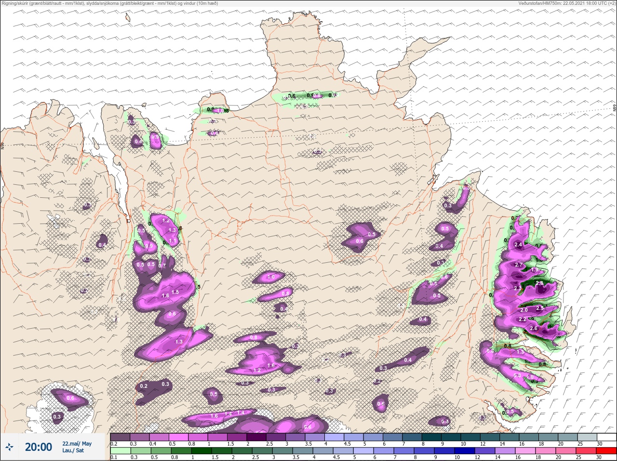617x461 pixels.
Task: Select the dark teal 10 swatch in the upper legend row
Action: pyautogui.click(x=470, y=437)
